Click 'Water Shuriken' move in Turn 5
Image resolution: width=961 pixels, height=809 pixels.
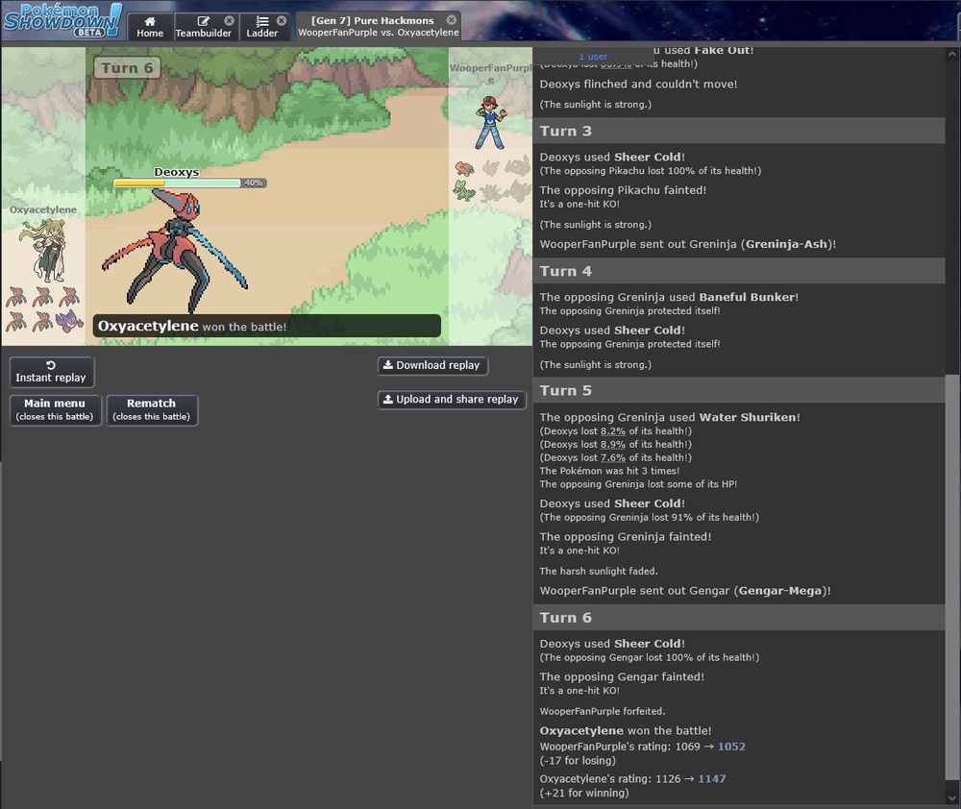point(749,417)
